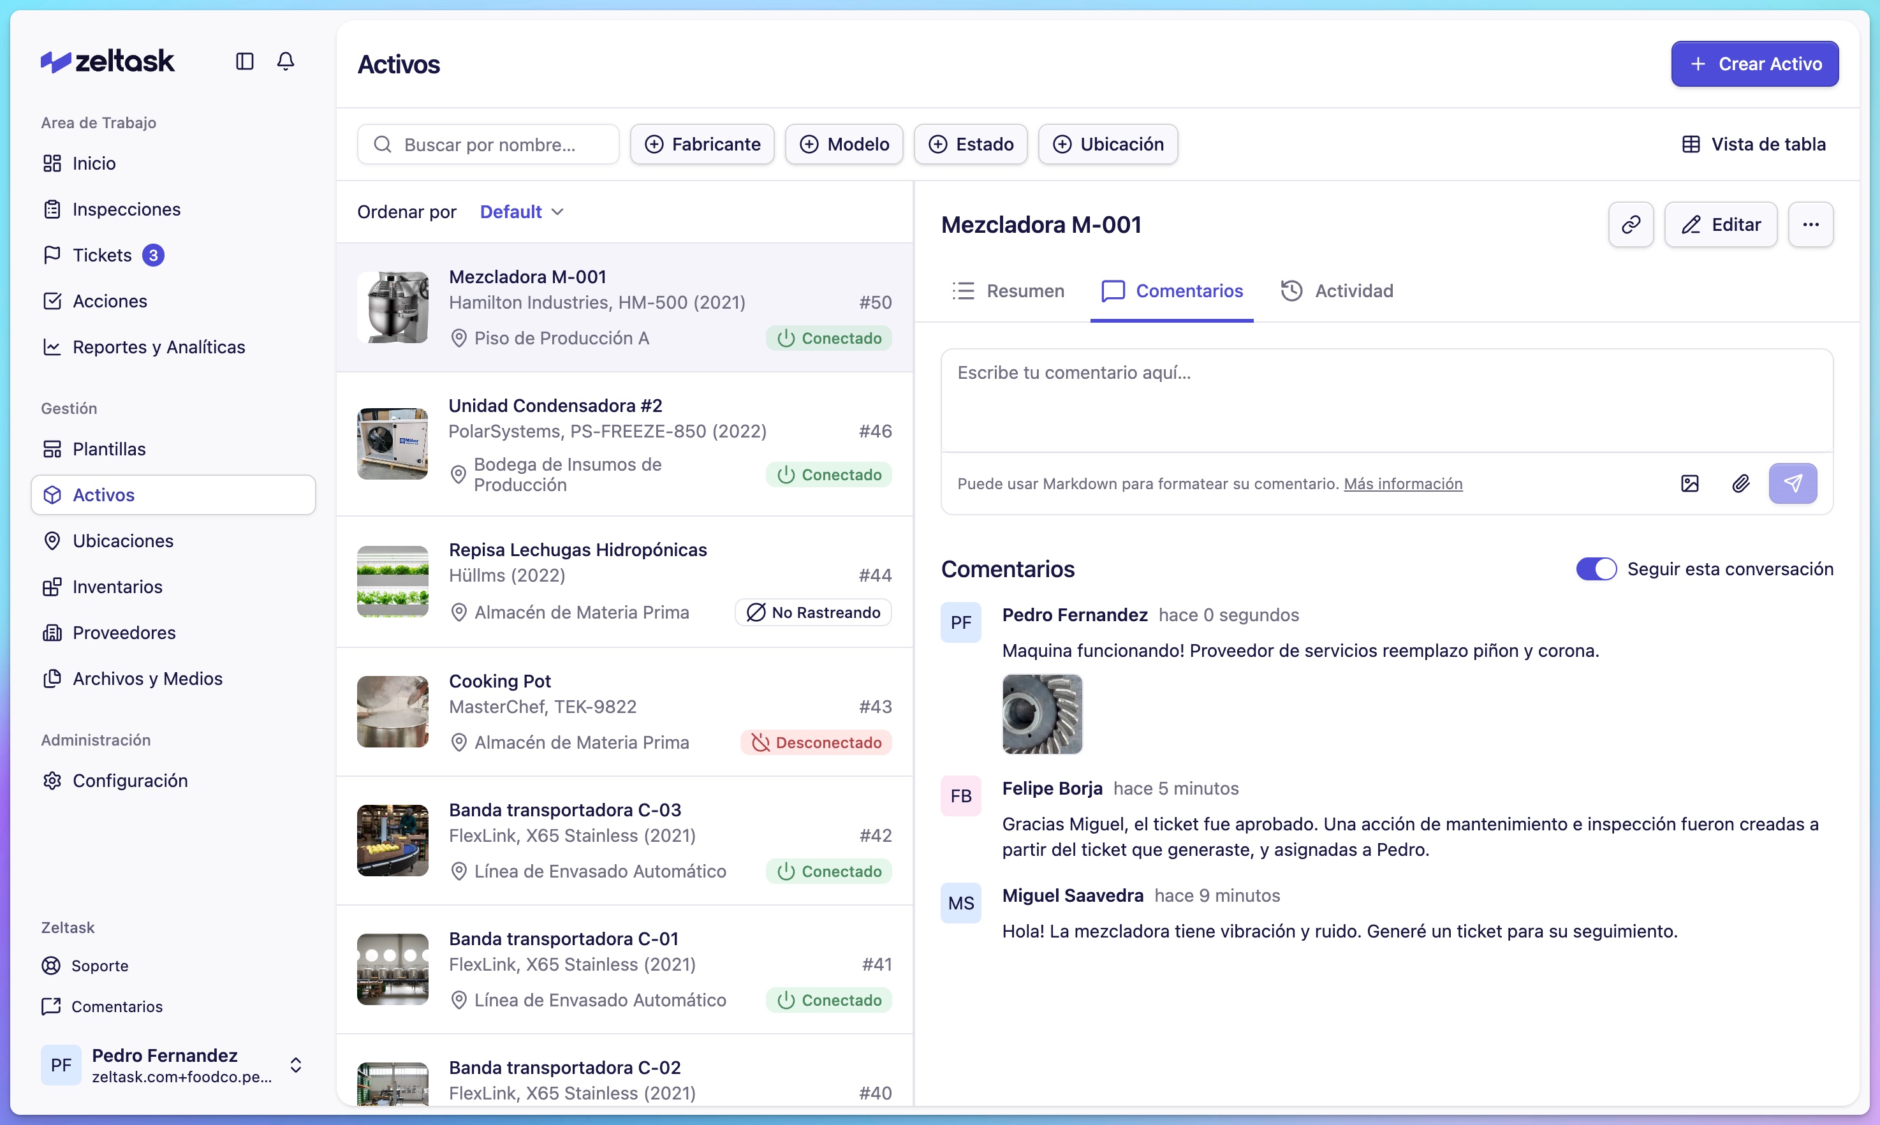Image resolution: width=1880 pixels, height=1125 pixels.
Task: Open notifications from the bell icon
Action: click(x=286, y=61)
